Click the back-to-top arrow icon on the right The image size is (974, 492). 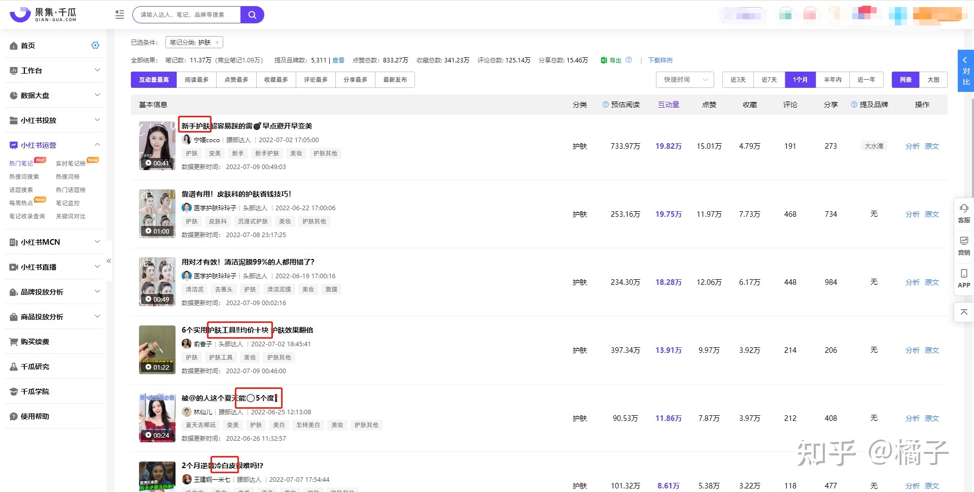(x=963, y=312)
